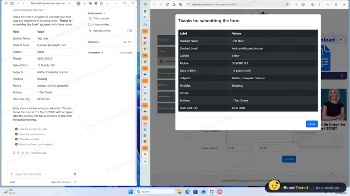The height and width of the screenshot is (196, 350).
Task: Toggle Submit and read confirmation checkmark
Action: click(x=16, y=145)
